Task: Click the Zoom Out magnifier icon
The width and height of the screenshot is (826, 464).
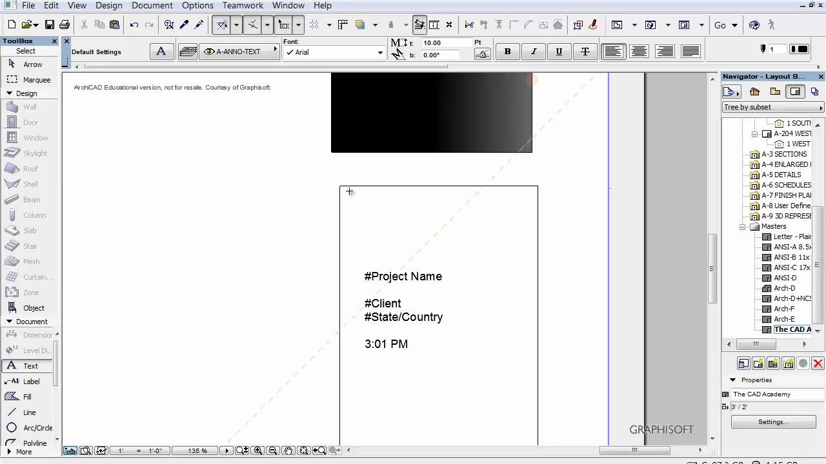Action: point(272,451)
